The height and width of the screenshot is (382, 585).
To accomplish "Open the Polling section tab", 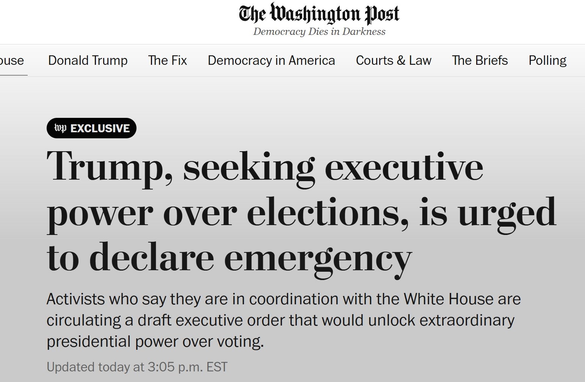I will pyautogui.click(x=547, y=61).
